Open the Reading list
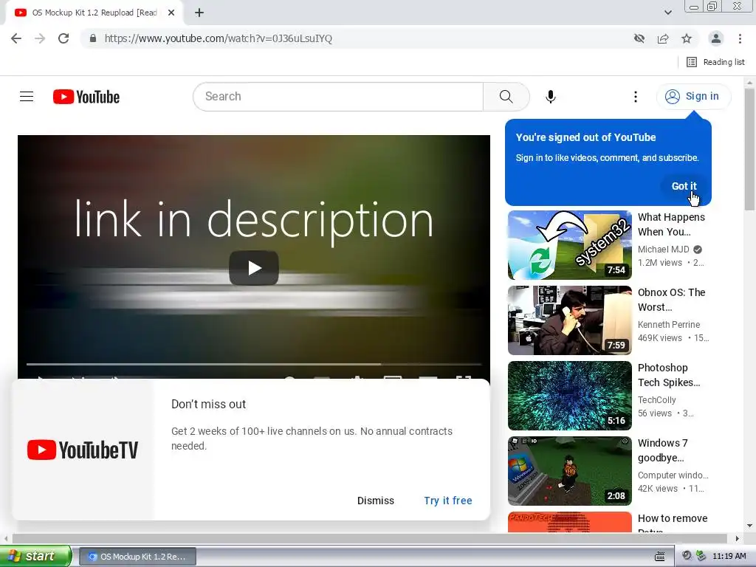This screenshot has width=756, height=567. (x=715, y=62)
